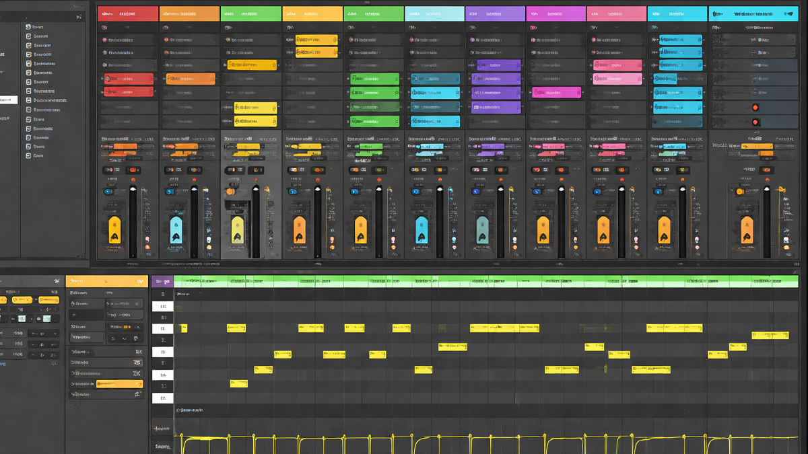Click the cyan instrument badge on the orange track
This screenshot has height=454, width=808.
[x=176, y=229]
